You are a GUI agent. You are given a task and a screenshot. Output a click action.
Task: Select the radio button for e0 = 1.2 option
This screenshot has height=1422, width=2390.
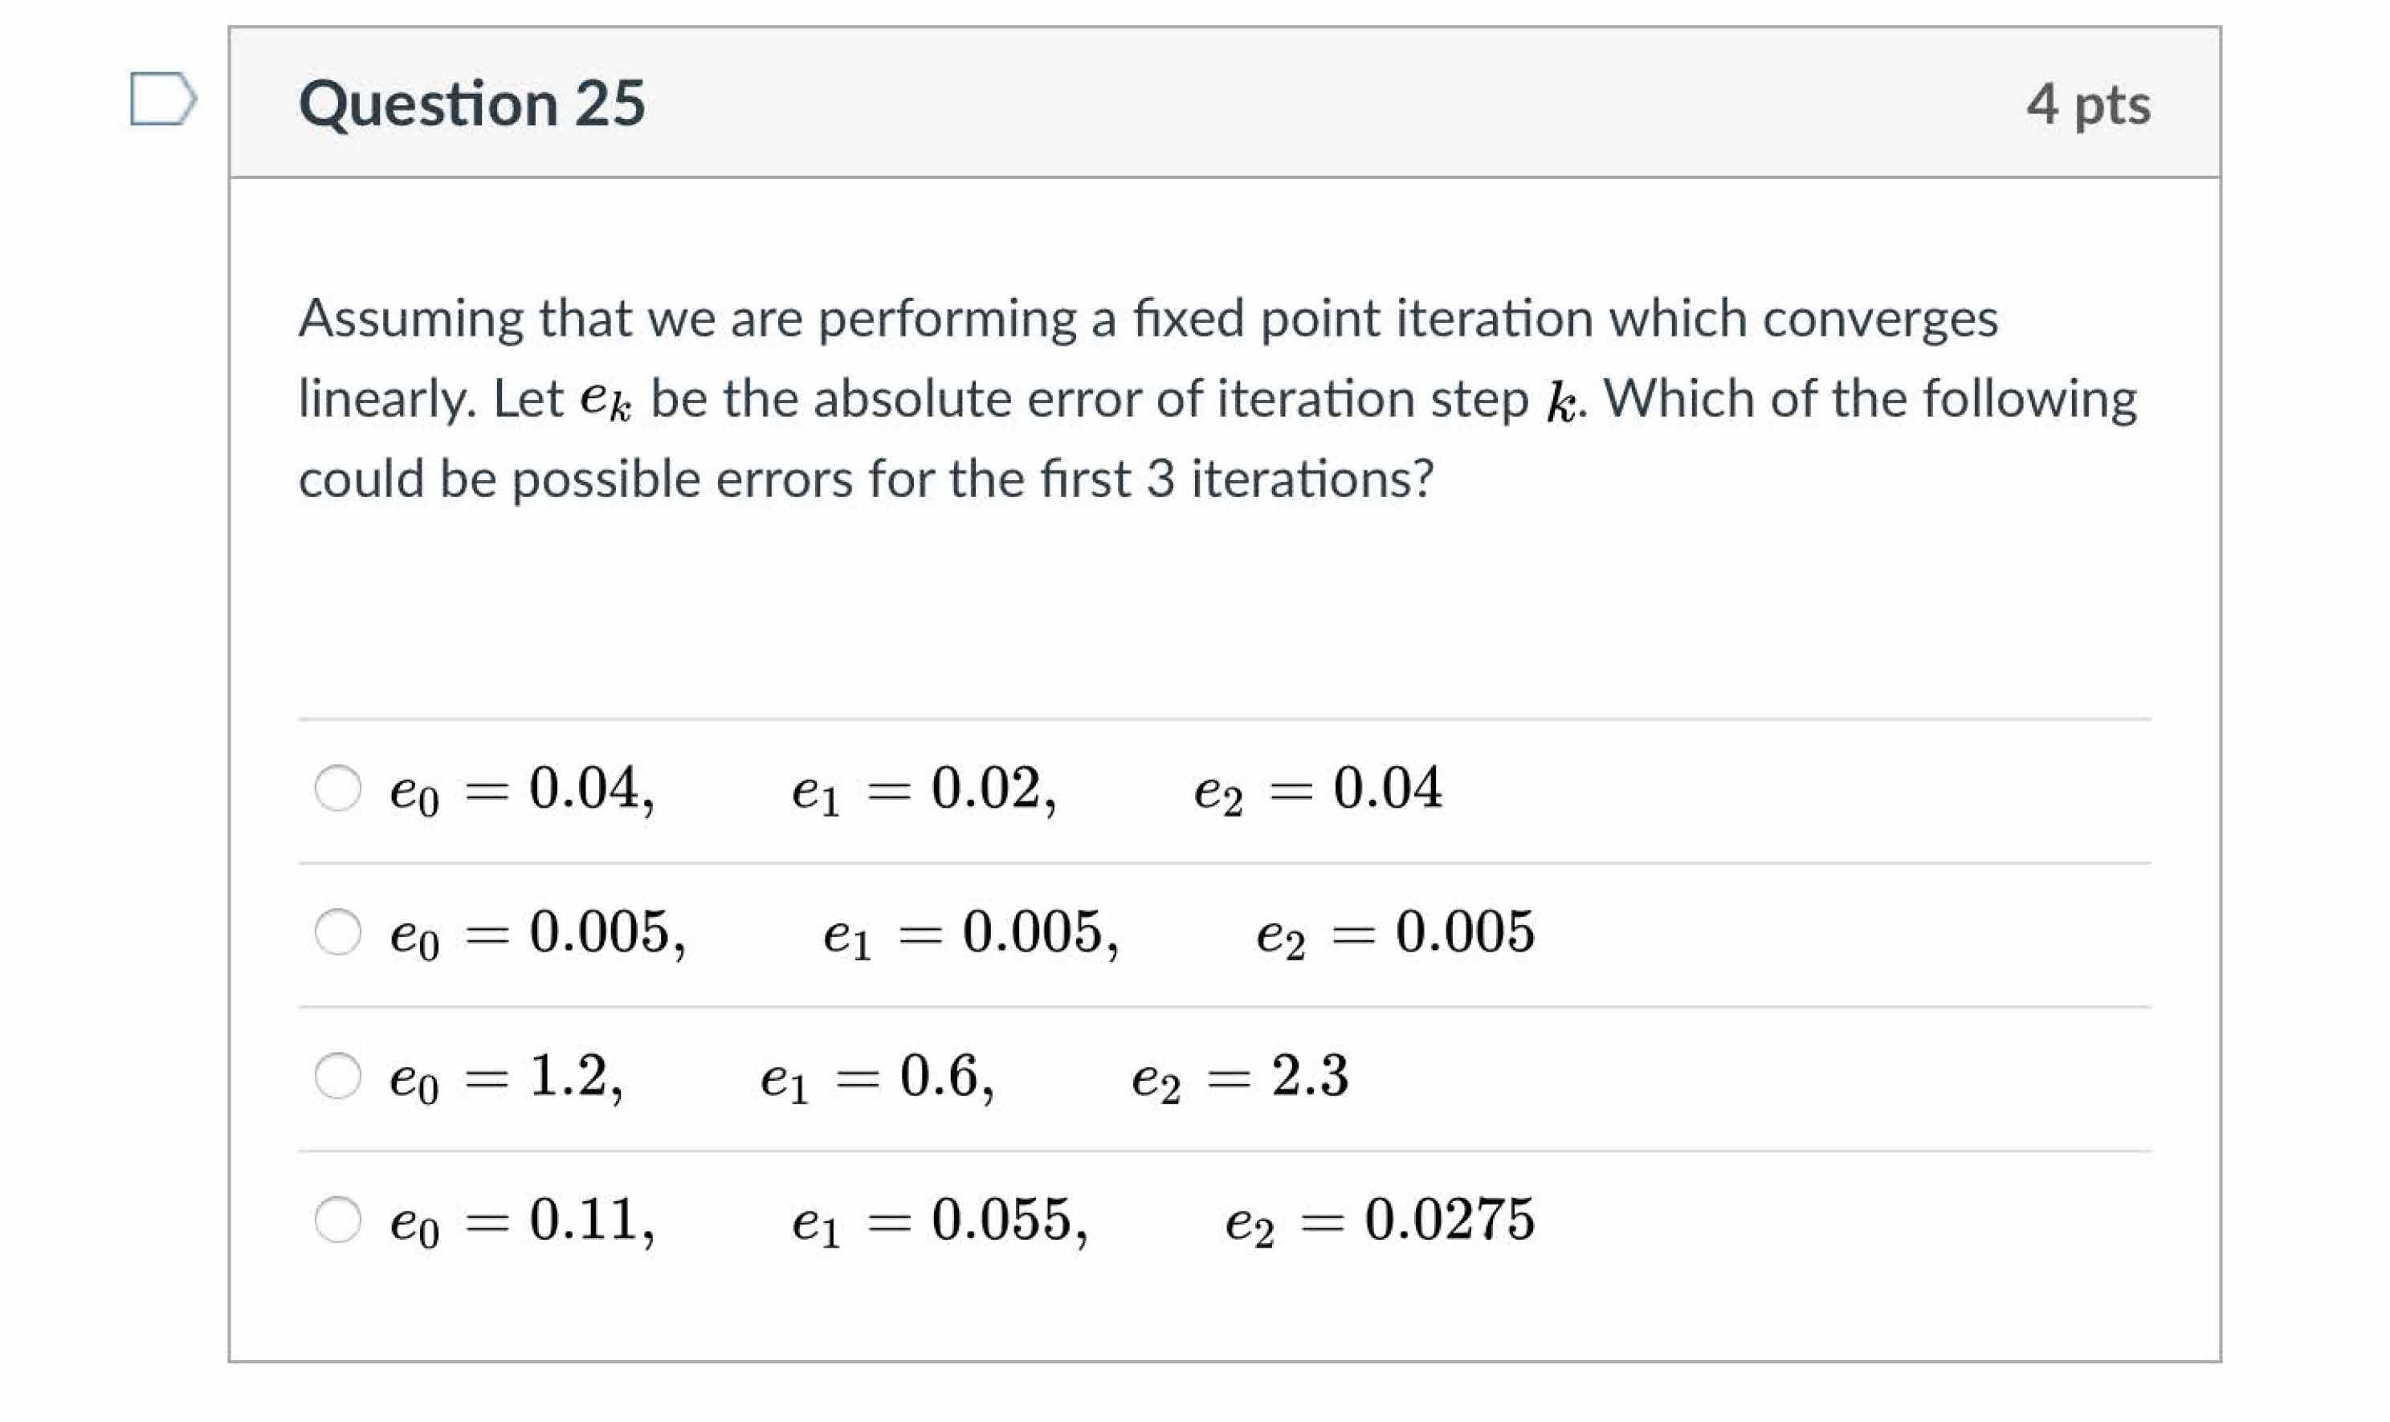pos(337,1076)
